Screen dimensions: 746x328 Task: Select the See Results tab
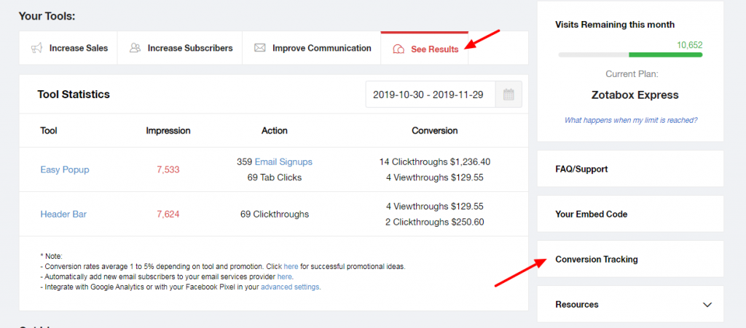pos(425,48)
